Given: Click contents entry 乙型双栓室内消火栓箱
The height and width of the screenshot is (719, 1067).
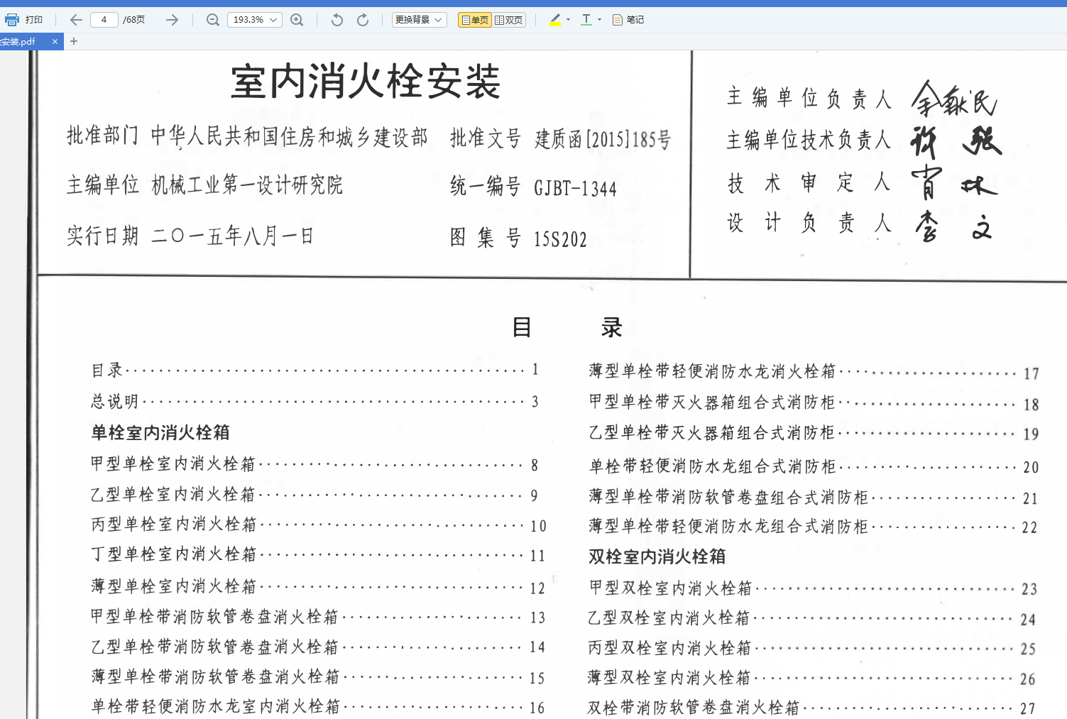Looking at the screenshot, I should [x=813, y=619].
